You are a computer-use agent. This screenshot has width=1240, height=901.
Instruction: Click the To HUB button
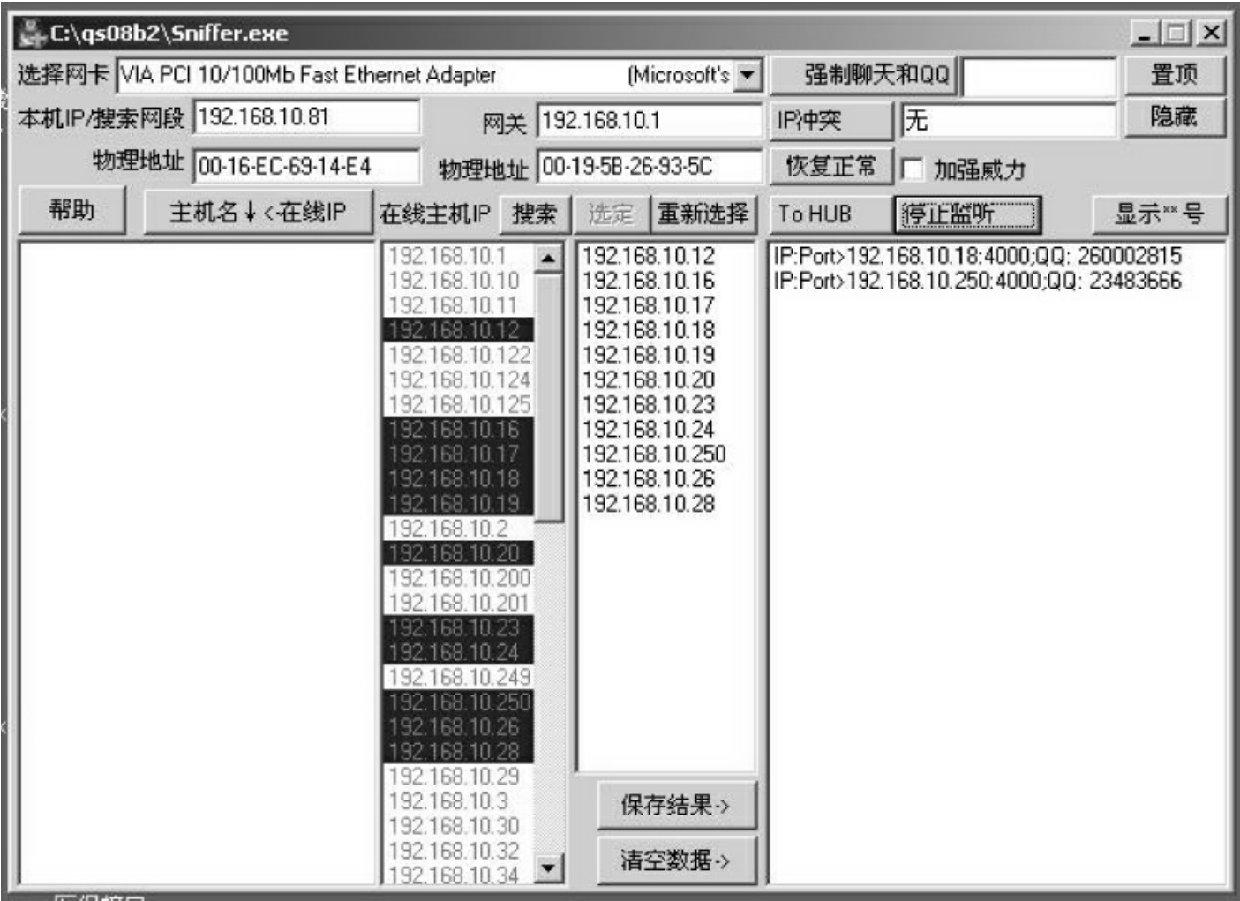(830, 214)
